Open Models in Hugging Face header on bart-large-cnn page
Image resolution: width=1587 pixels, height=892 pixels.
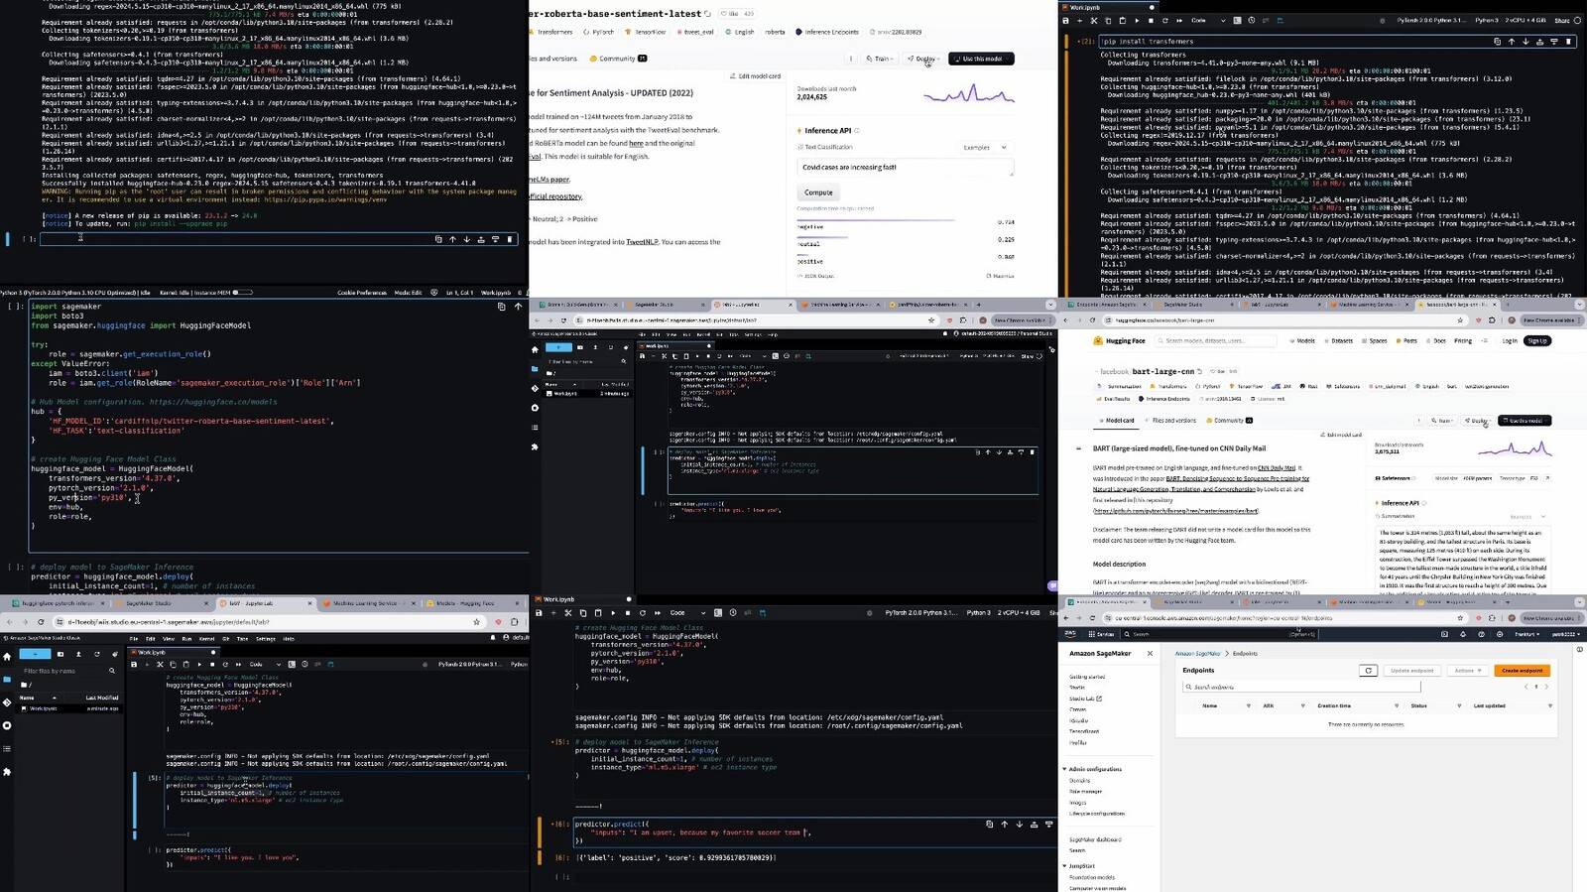[1301, 340]
